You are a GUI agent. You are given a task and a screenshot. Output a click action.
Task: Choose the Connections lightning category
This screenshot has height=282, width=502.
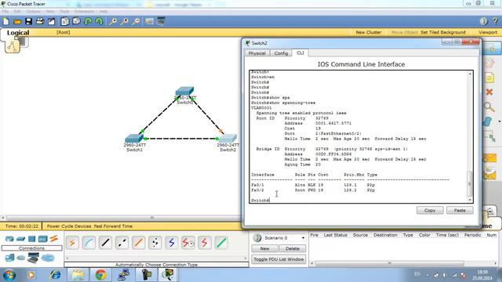tap(54, 238)
